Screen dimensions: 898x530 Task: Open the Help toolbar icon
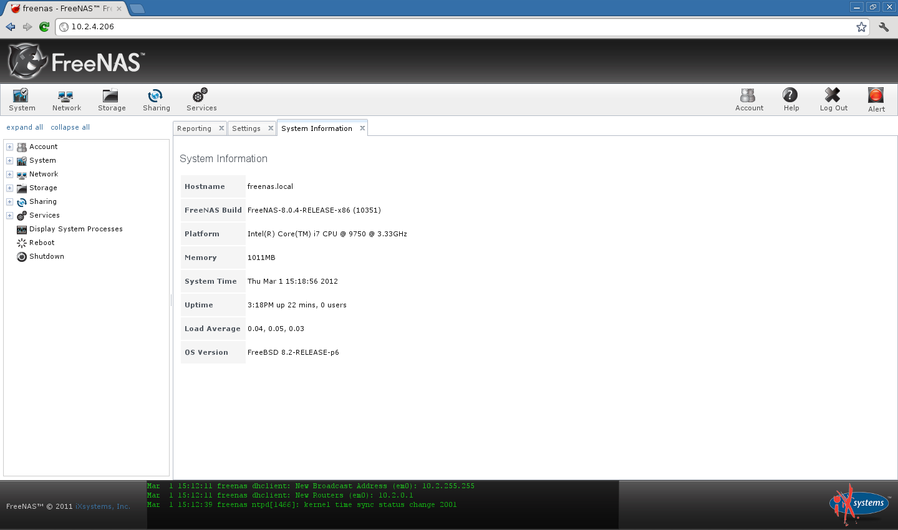(791, 100)
